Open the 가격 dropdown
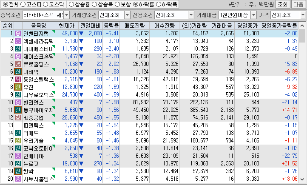Image resolution: width=307 pixels, height=185 pixels. tap(303, 15)
